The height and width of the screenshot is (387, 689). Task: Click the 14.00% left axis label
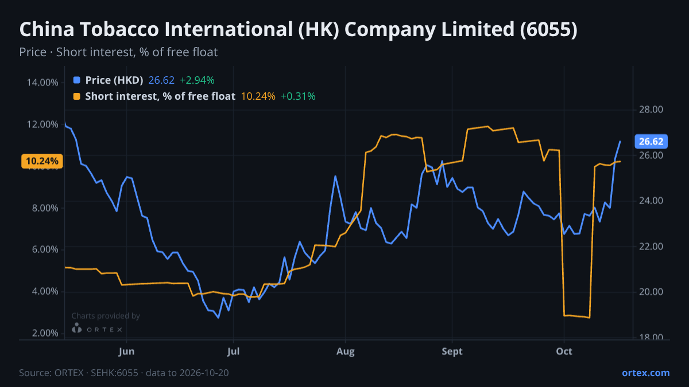tap(42, 82)
